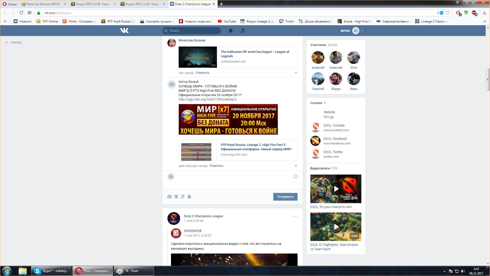The image size is (490, 276).
Task: Expand more bookmarks chevron
Action: (x=484, y=21)
